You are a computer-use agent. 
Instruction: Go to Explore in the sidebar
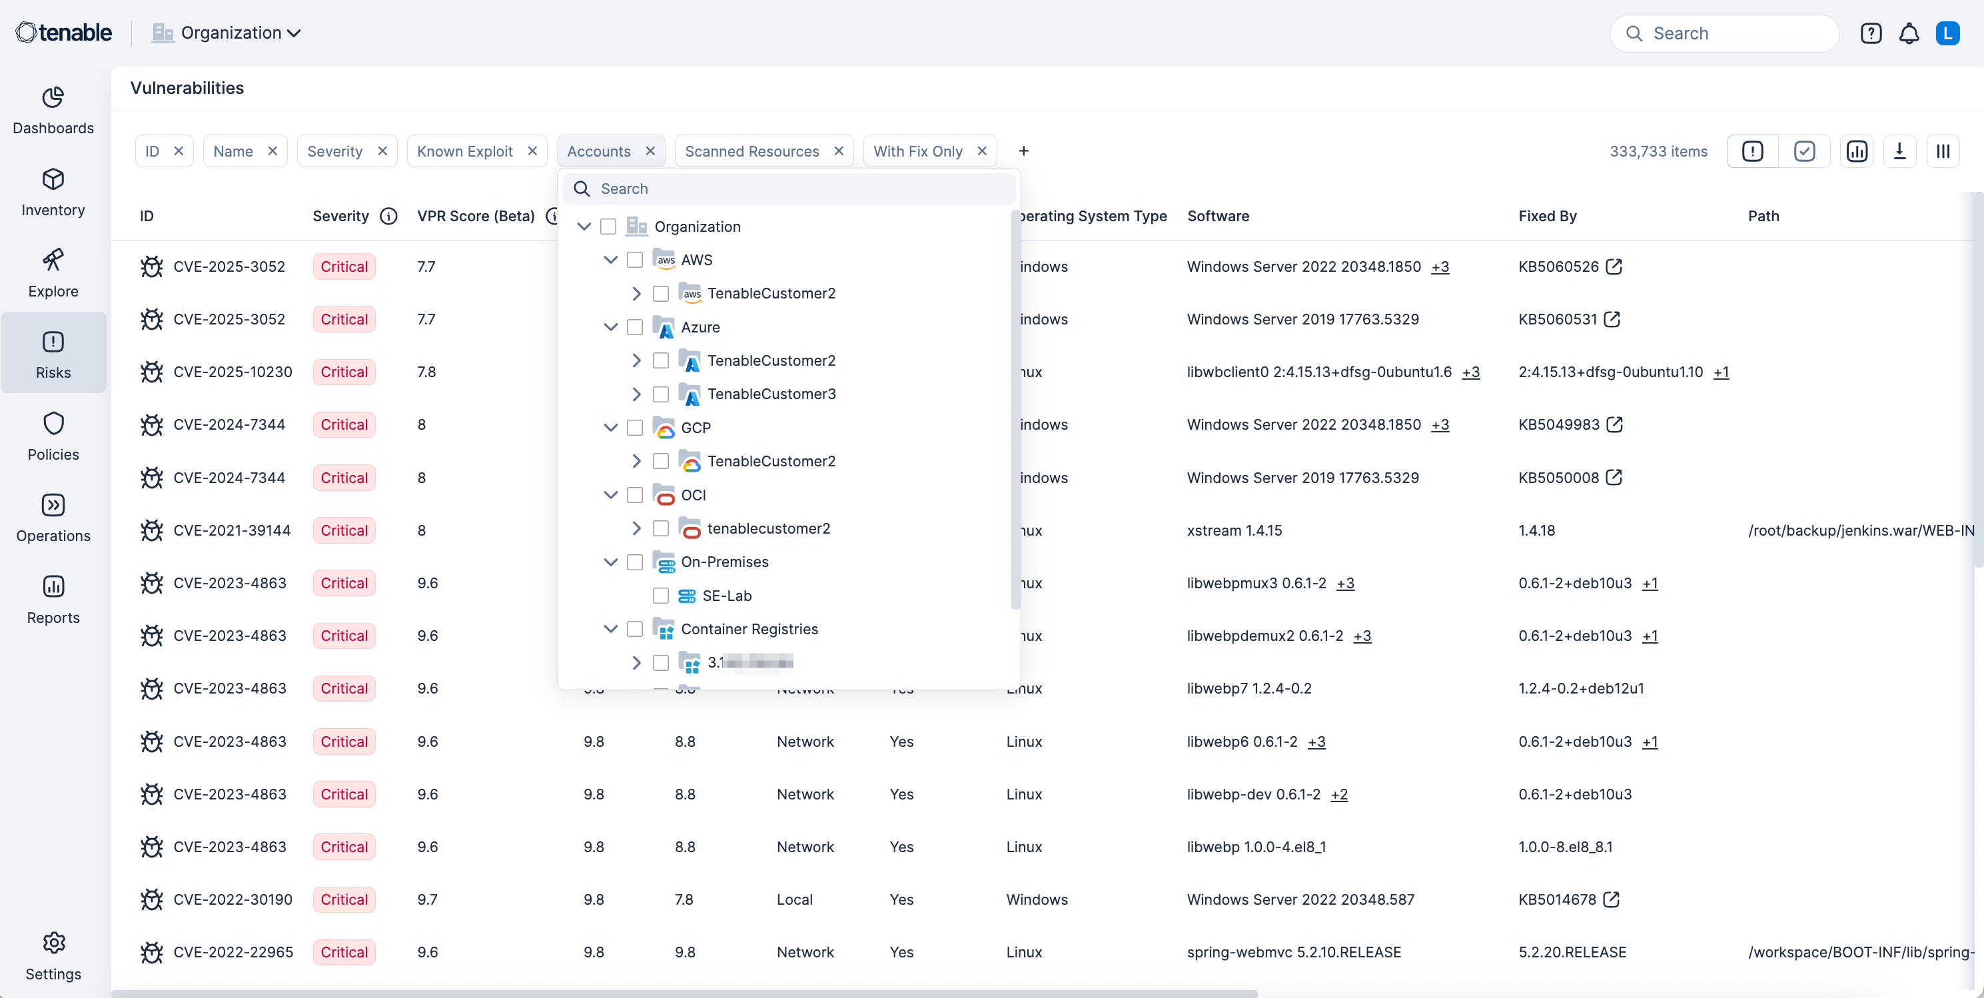click(x=53, y=273)
